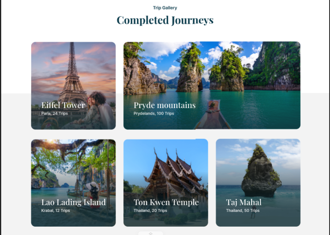Open the Eiffel Tower trip card

coord(74,86)
